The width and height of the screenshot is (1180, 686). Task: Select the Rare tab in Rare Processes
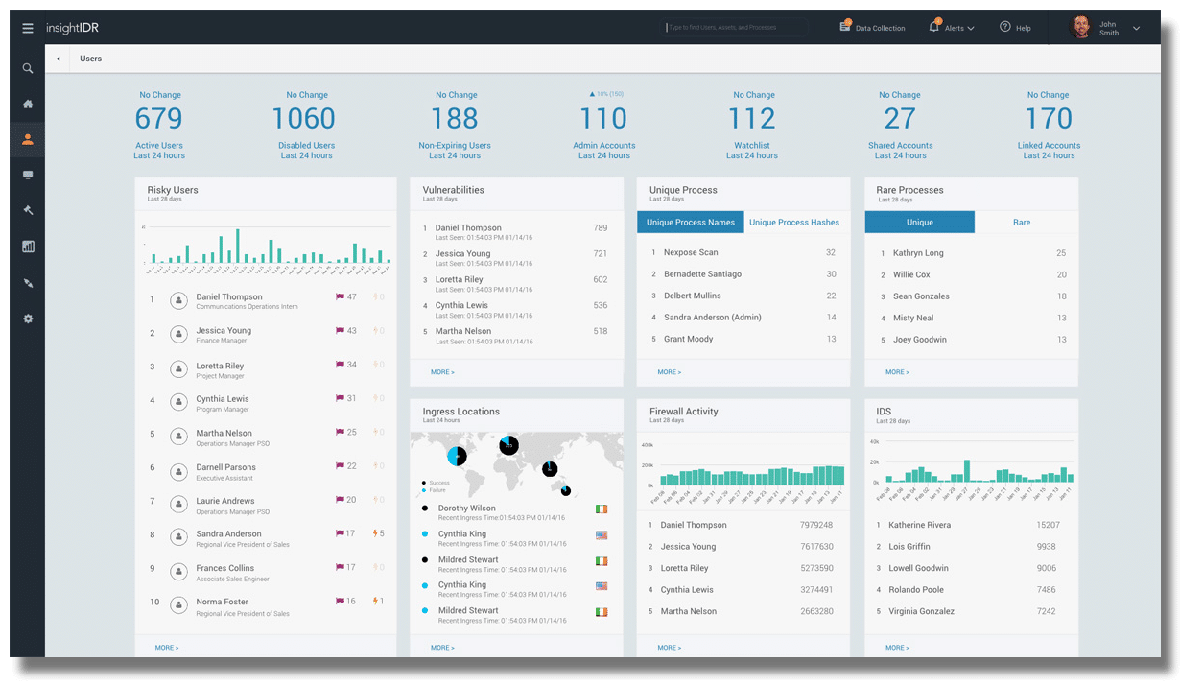pyautogui.click(x=1022, y=223)
